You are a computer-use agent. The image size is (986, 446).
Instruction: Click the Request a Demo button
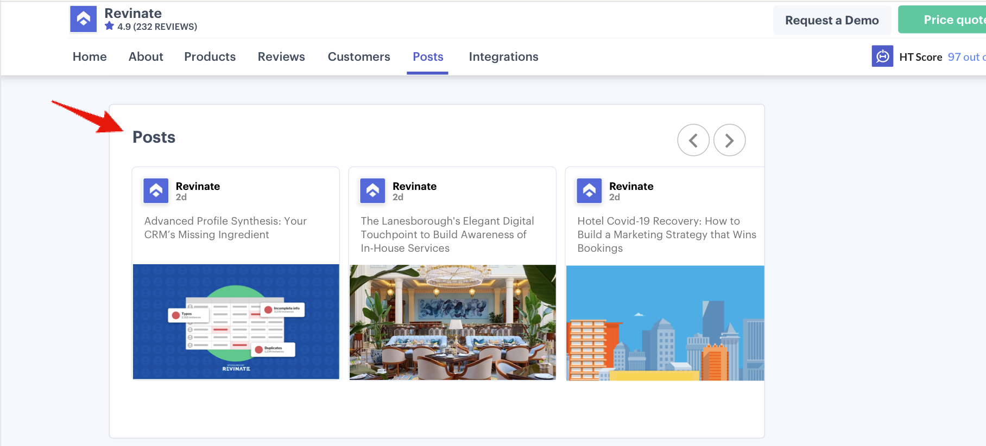point(832,20)
